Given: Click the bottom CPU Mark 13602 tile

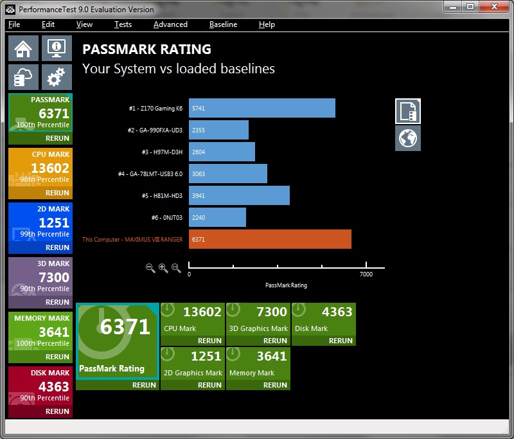Looking at the screenshot, I should pos(193,319).
